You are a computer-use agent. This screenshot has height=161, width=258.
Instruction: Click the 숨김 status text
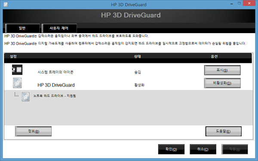pyautogui.click(x=138, y=72)
